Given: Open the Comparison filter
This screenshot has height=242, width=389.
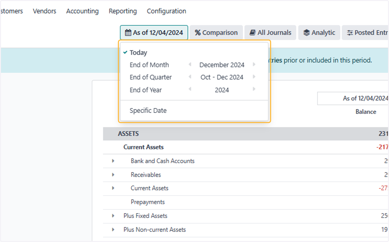Looking at the screenshot, I should point(216,32).
